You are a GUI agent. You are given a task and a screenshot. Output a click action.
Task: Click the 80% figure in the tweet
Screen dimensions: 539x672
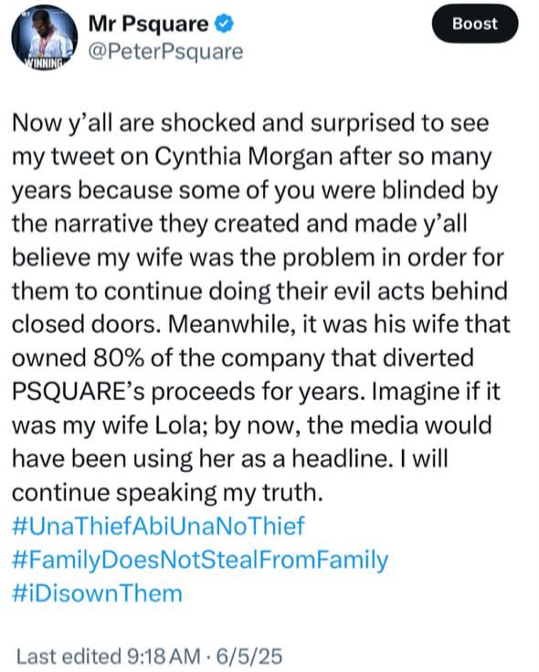click(118, 358)
